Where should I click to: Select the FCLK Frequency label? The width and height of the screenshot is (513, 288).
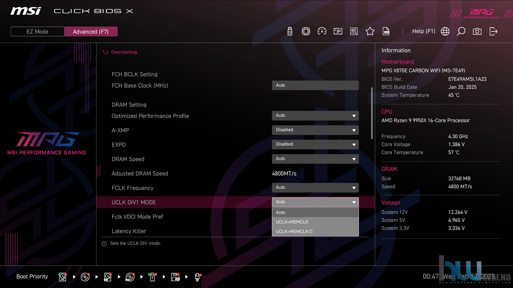(x=132, y=188)
